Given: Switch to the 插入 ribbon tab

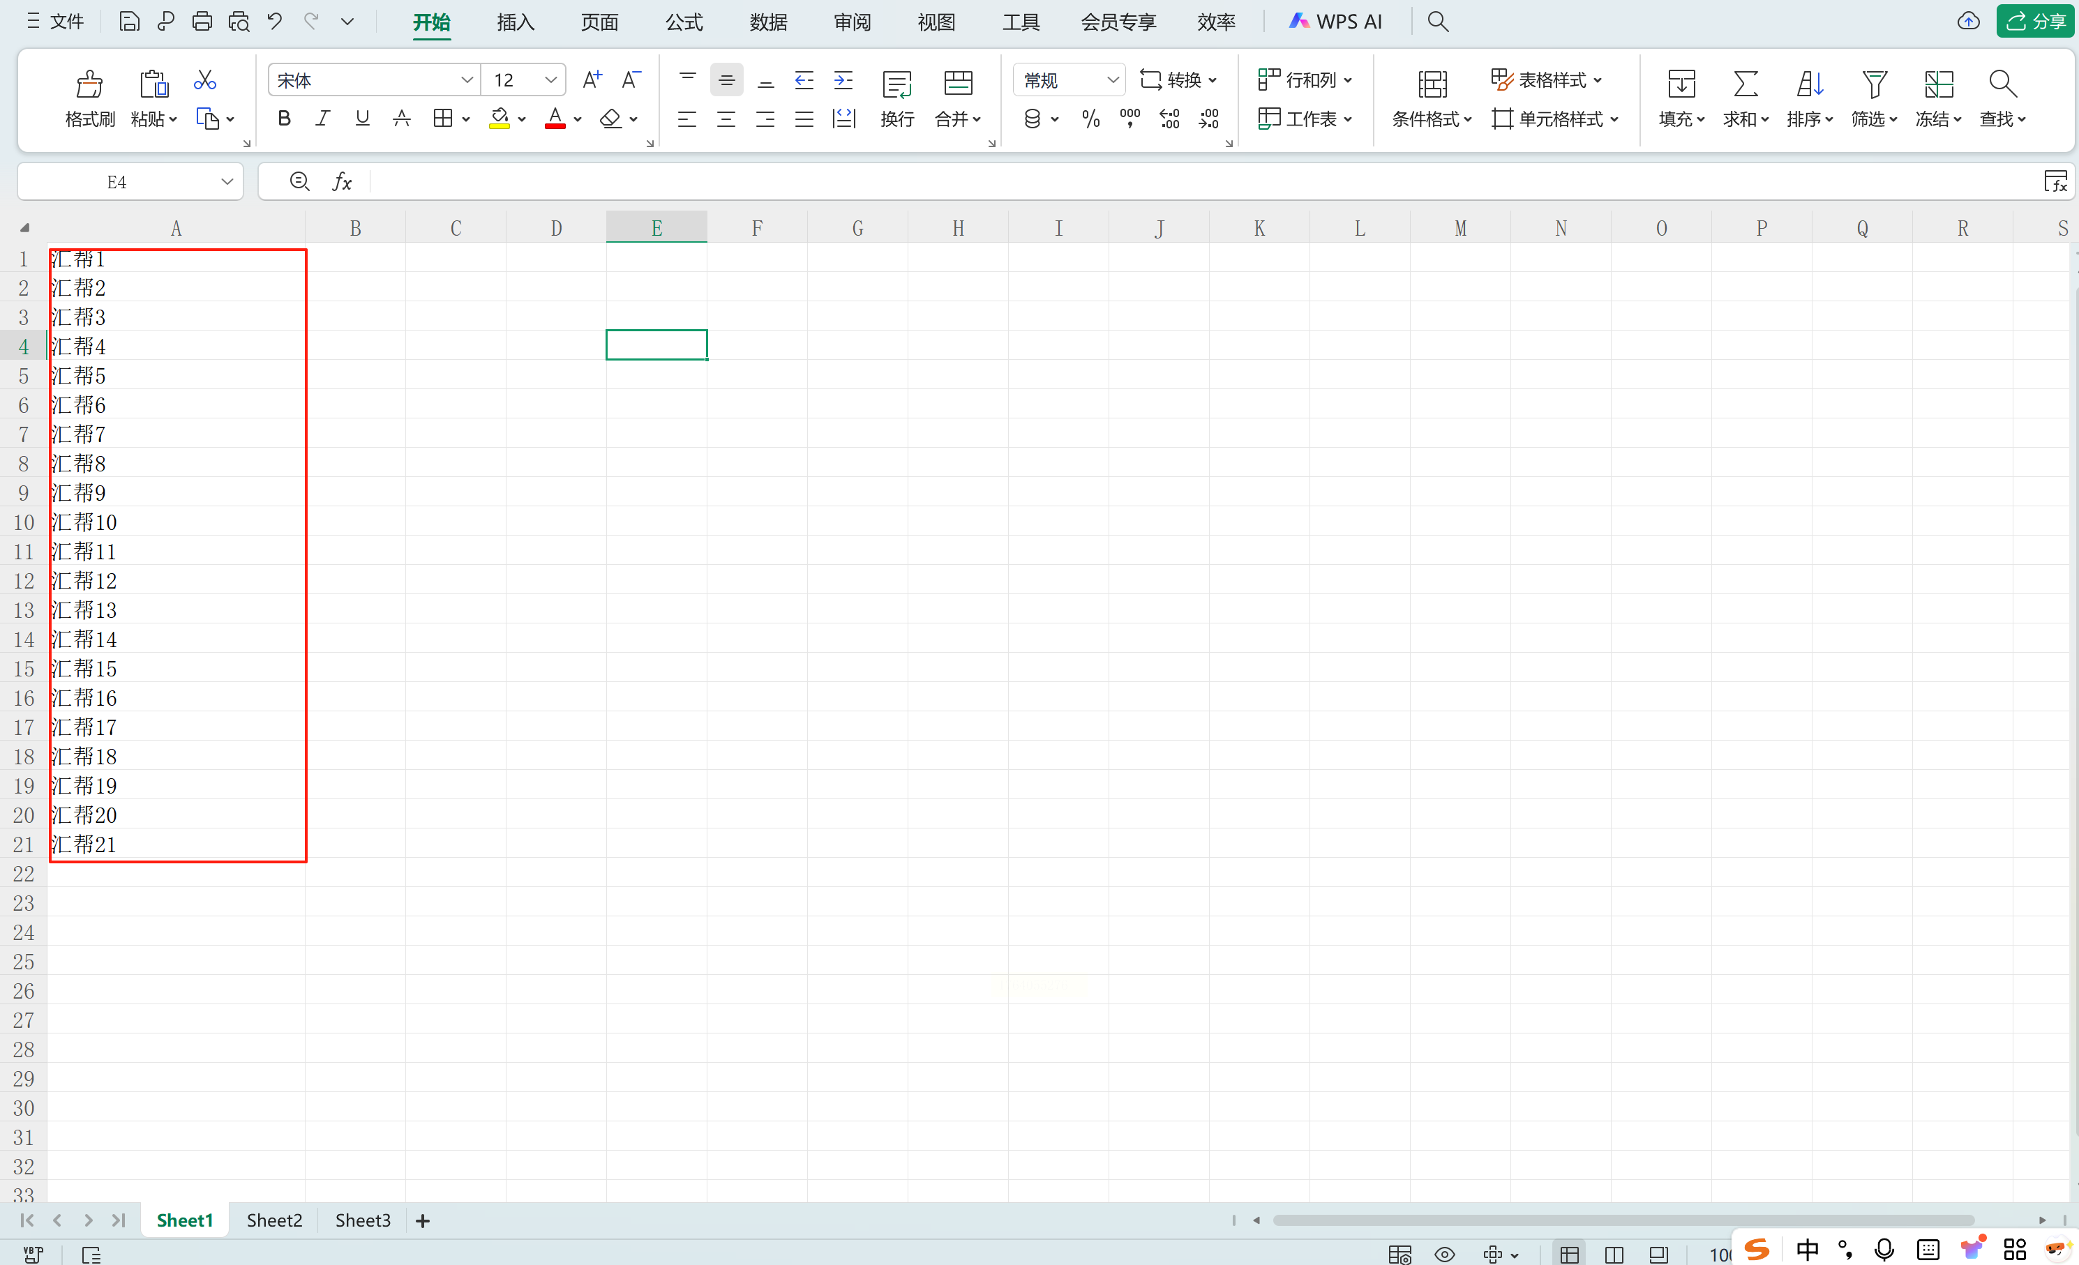Looking at the screenshot, I should [x=515, y=22].
